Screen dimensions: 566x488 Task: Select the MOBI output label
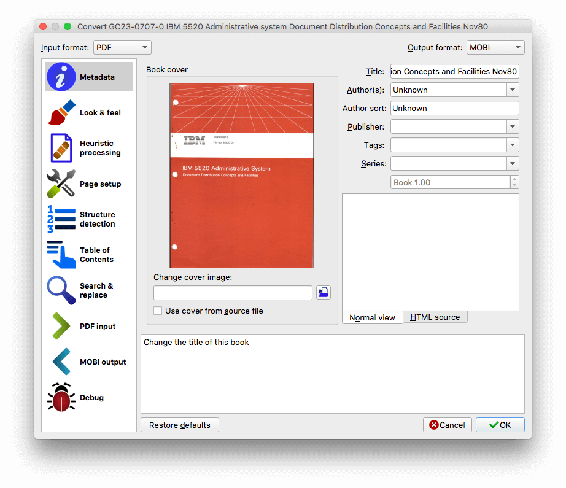tap(103, 362)
